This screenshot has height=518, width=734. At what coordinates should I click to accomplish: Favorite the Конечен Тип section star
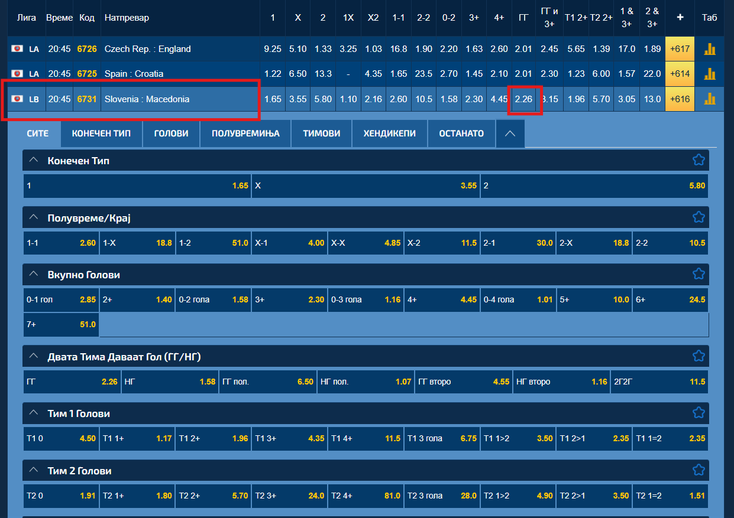pos(699,160)
